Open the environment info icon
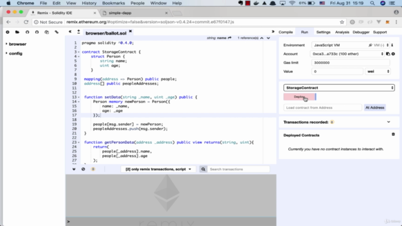402x226 pixels. click(392, 45)
